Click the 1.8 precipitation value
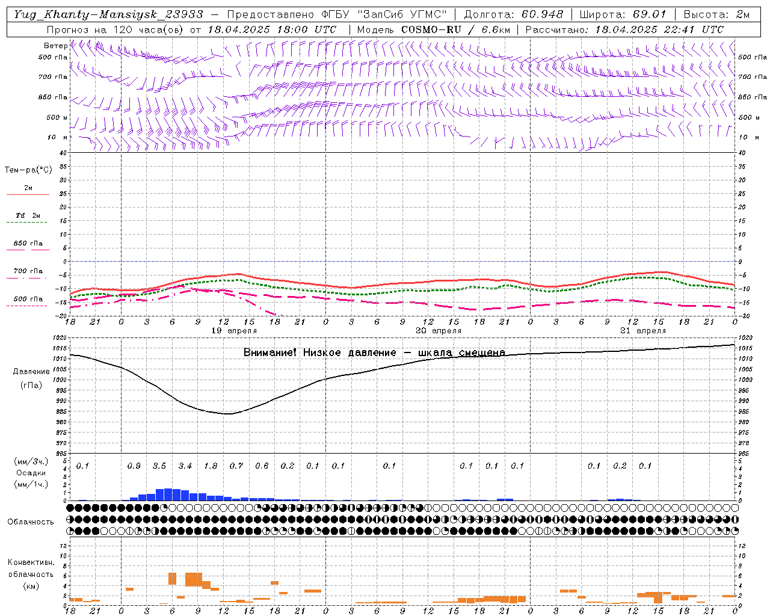This screenshot has width=770, height=616. click(211, 466)
